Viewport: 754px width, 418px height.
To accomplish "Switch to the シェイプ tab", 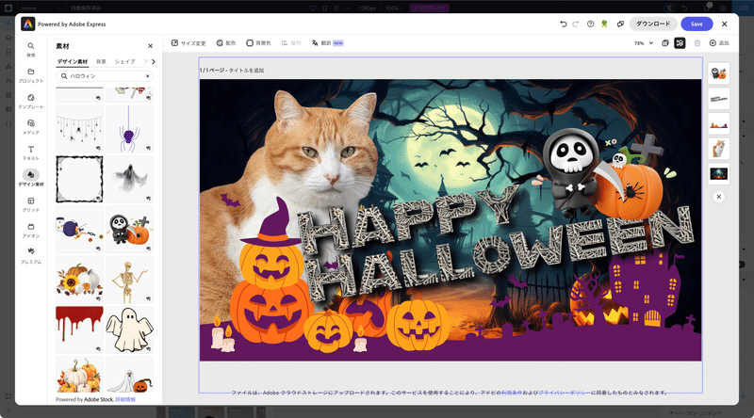I will pos(124,61).
